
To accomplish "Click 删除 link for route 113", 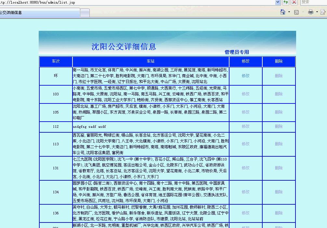I will [x=279, y=144].
